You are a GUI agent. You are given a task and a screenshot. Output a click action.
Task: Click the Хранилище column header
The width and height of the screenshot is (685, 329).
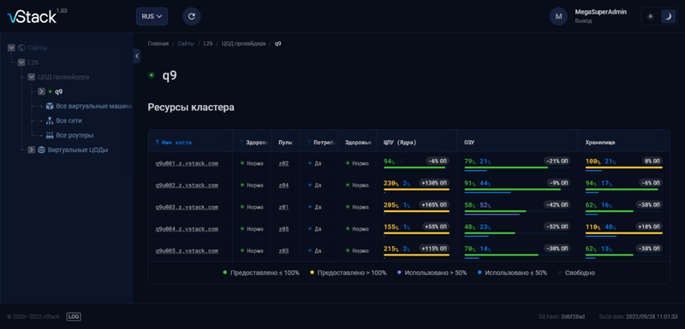[600, 142]
